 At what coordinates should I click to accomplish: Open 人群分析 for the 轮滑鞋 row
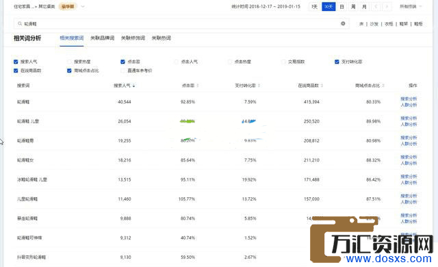(x=409, y=105)
